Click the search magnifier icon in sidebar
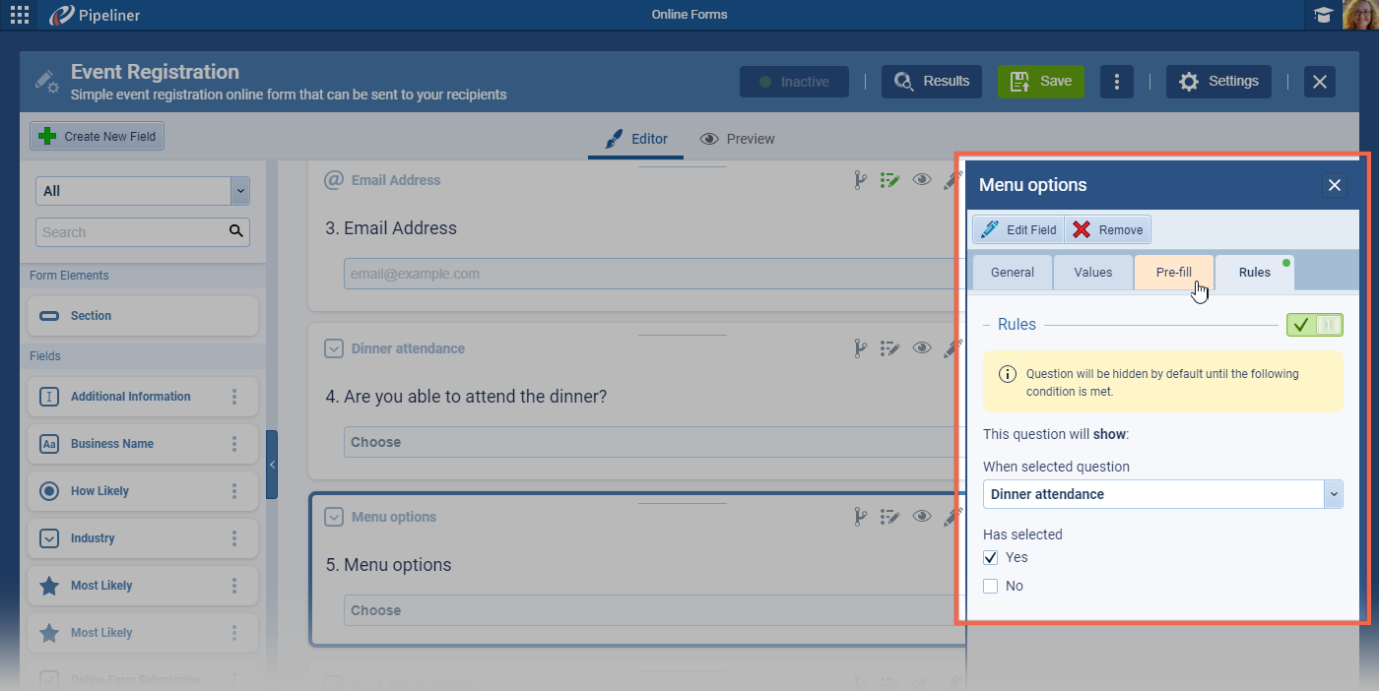1379x691 pixels. point(235,232)
